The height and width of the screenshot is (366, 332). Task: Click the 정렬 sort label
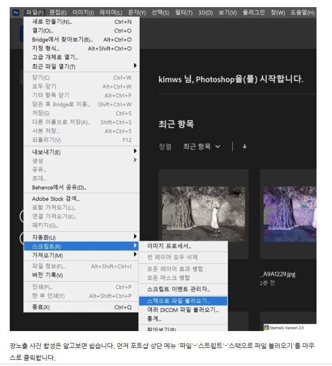(x=165, y=146)
